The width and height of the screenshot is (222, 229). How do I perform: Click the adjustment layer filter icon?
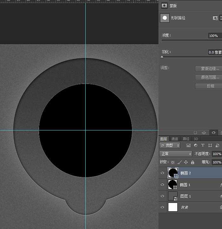196,145
